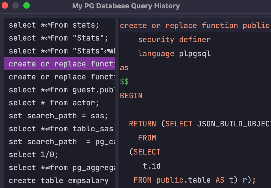This screenshot has height=188, width=271.
Task: Select the 'set search_path = sas;' entry
Action: click(x=59, y=116)
